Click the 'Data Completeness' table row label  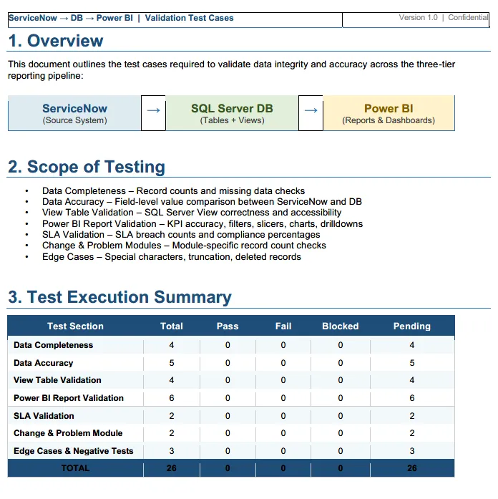pyautogui.click(x=53, y=345)
